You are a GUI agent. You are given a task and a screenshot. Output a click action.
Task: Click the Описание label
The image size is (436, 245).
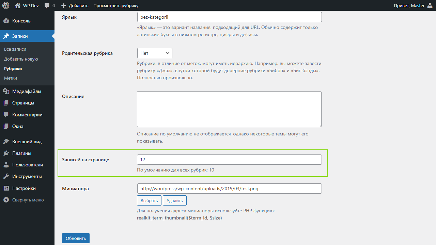point(73,96)
